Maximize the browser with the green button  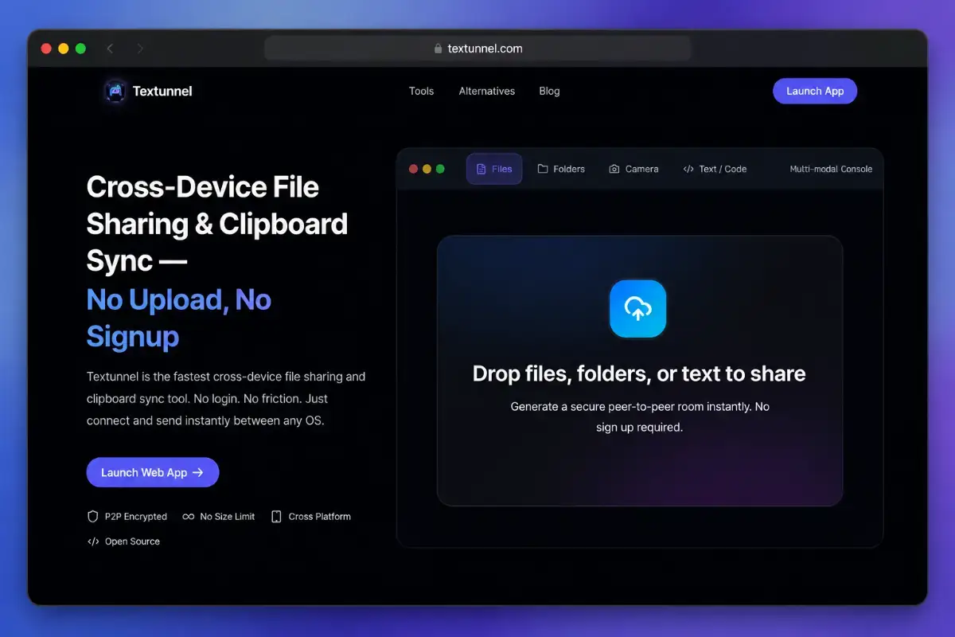click(x=80, y=49)
